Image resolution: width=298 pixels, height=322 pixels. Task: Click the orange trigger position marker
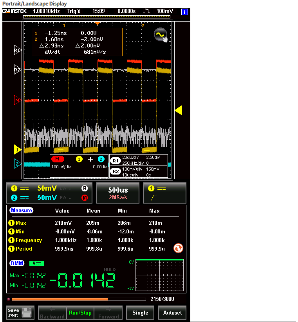coord(97,24)
